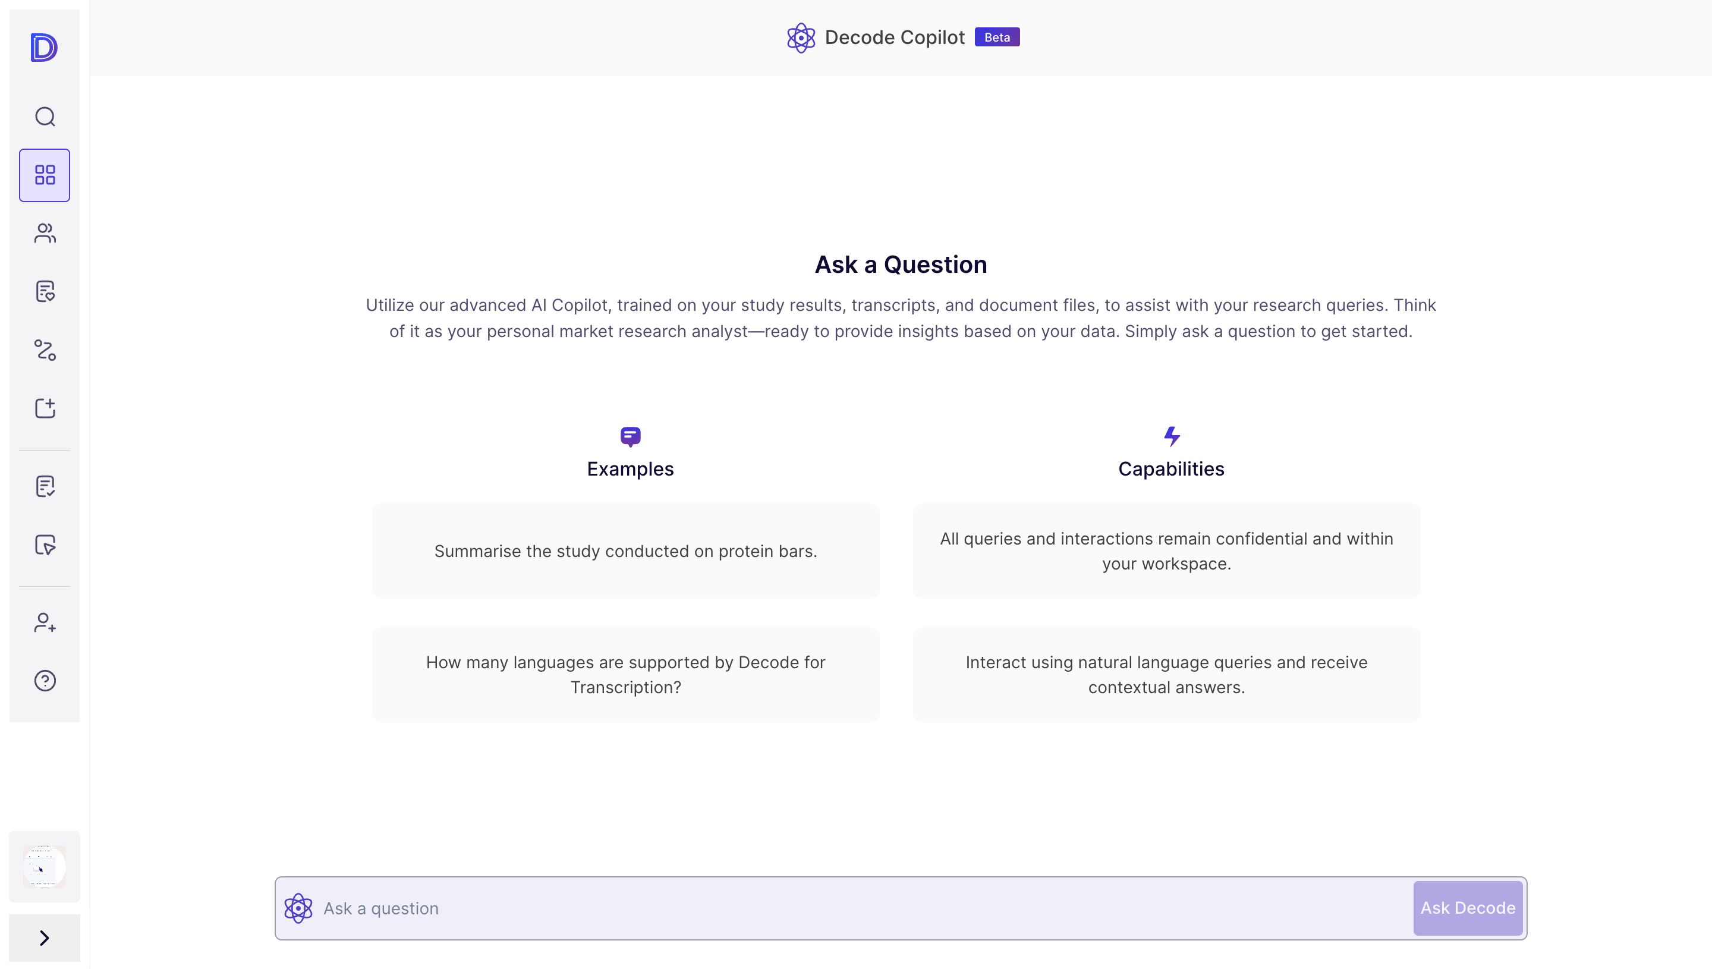
Task: Open the route path icon in sidebar
Action: (45, 350)
